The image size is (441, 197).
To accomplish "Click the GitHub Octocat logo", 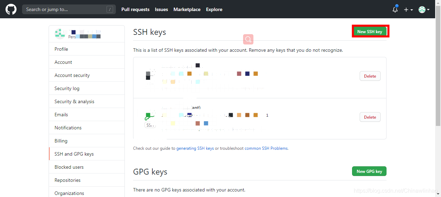I will (x=11, y=9).
